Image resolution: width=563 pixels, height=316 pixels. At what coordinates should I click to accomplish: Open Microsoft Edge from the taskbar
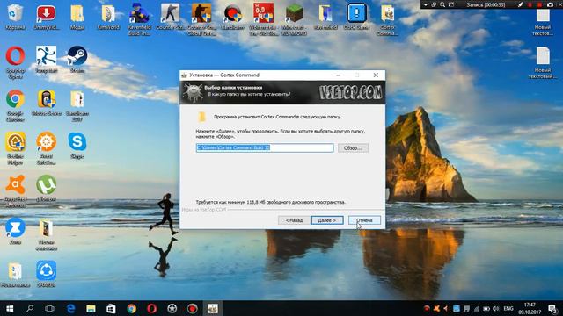(x=70, y=308)
